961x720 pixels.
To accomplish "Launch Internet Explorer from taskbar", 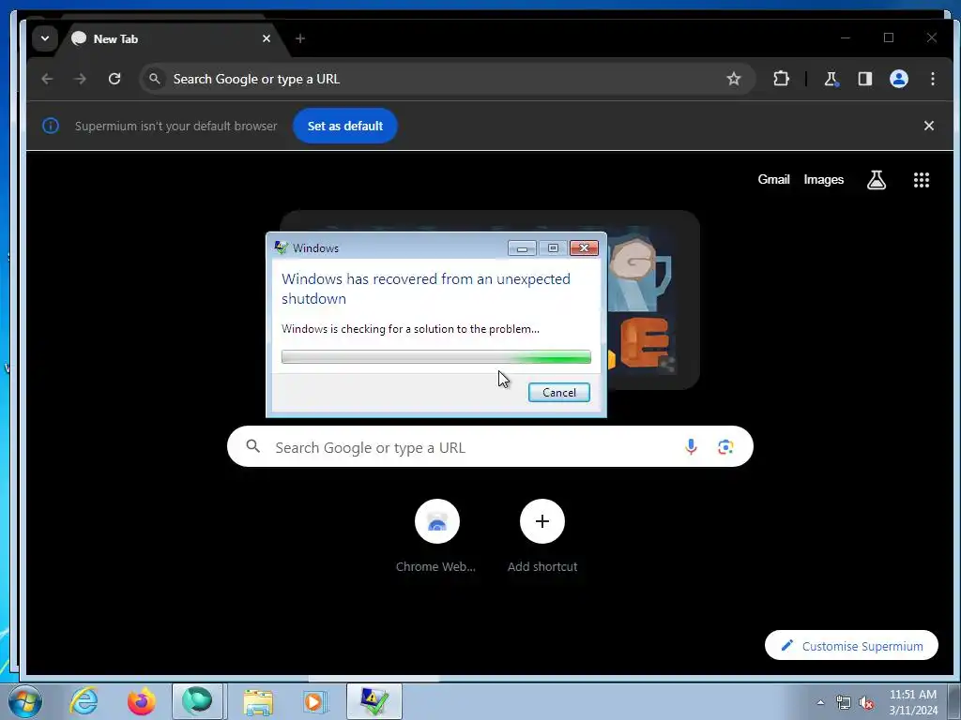I will click(84, 701).
